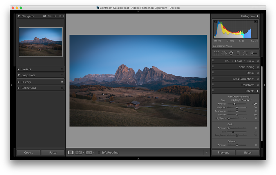Adjust the vignette Amount slider handle

point(234,104)
